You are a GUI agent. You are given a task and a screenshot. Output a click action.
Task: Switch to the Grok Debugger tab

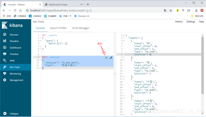point(81,28)
